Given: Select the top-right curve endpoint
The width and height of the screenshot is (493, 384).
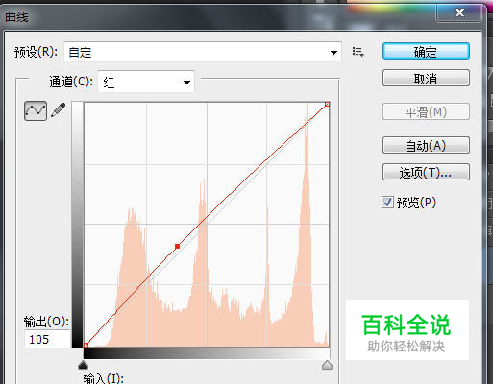Looking at the screenshot, I should [327, 104].
